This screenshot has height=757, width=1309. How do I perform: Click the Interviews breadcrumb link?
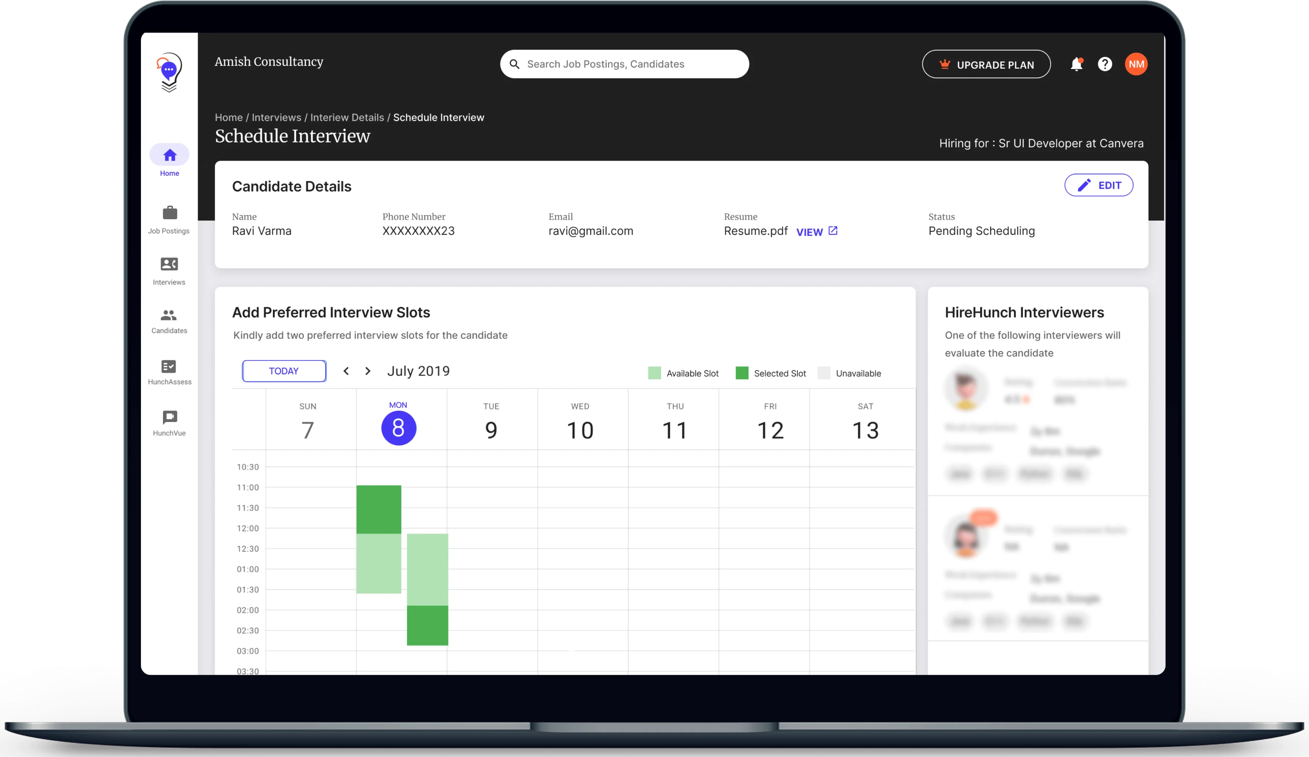click(x=276, y=117)
